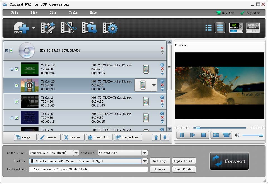Expand the Title_12 row
The height and width of the screenshot is (184, 268).
click(x=12, y=69)
